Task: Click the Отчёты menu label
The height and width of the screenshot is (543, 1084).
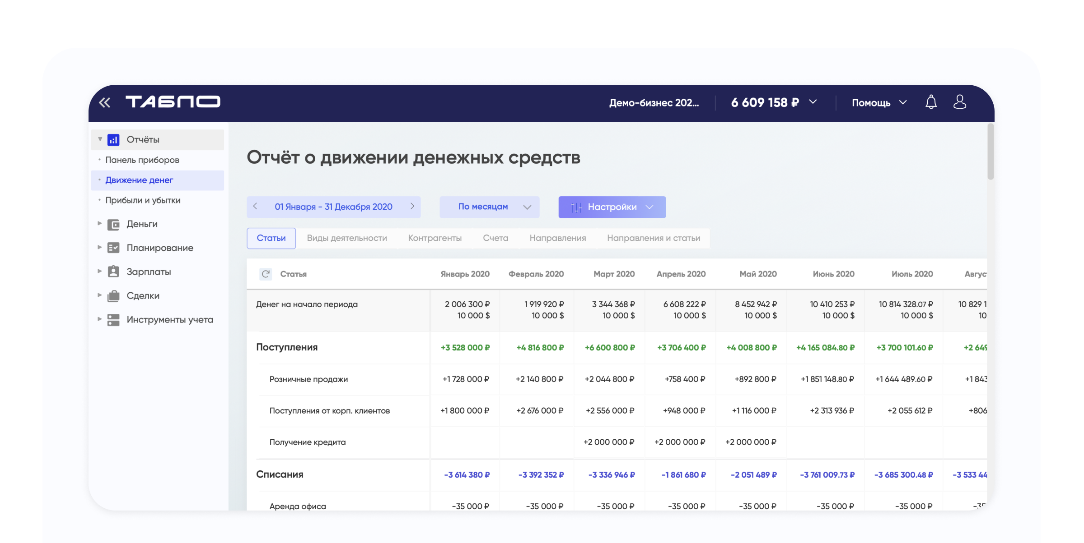Action: [143, 140]
